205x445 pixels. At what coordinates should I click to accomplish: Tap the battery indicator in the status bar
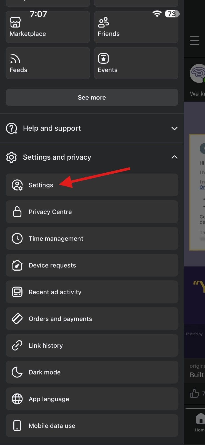(172, 14)
